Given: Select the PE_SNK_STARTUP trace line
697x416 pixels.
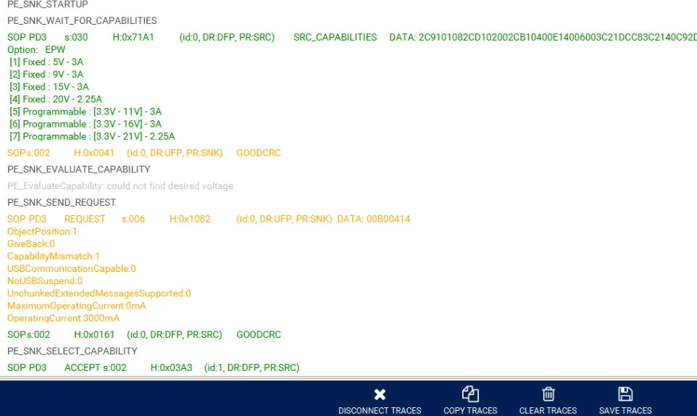Looking at the screenshot, I should tap(48, 4).
